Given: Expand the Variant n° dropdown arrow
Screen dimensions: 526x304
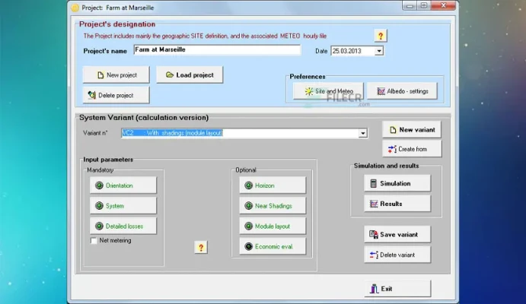Looking at the screenshot, I should point(363,133).
